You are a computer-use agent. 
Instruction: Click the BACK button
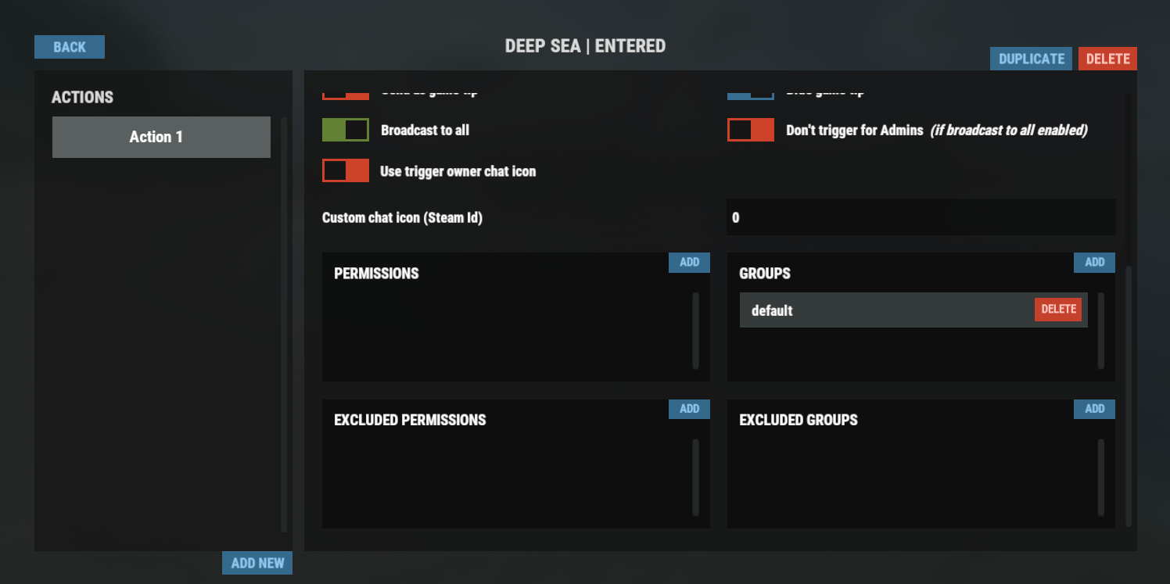(69, 47)
